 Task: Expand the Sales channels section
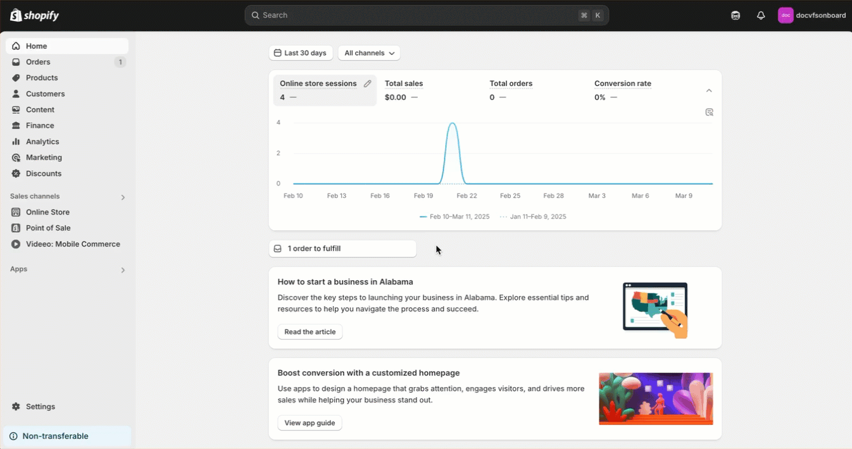[x=123, y=197]
